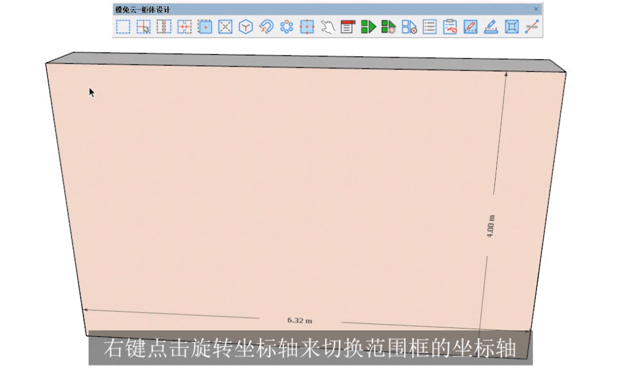Select the dashed rectangle range box tool
The height and width of the screenshot is (378, 621).
point(123,27)
